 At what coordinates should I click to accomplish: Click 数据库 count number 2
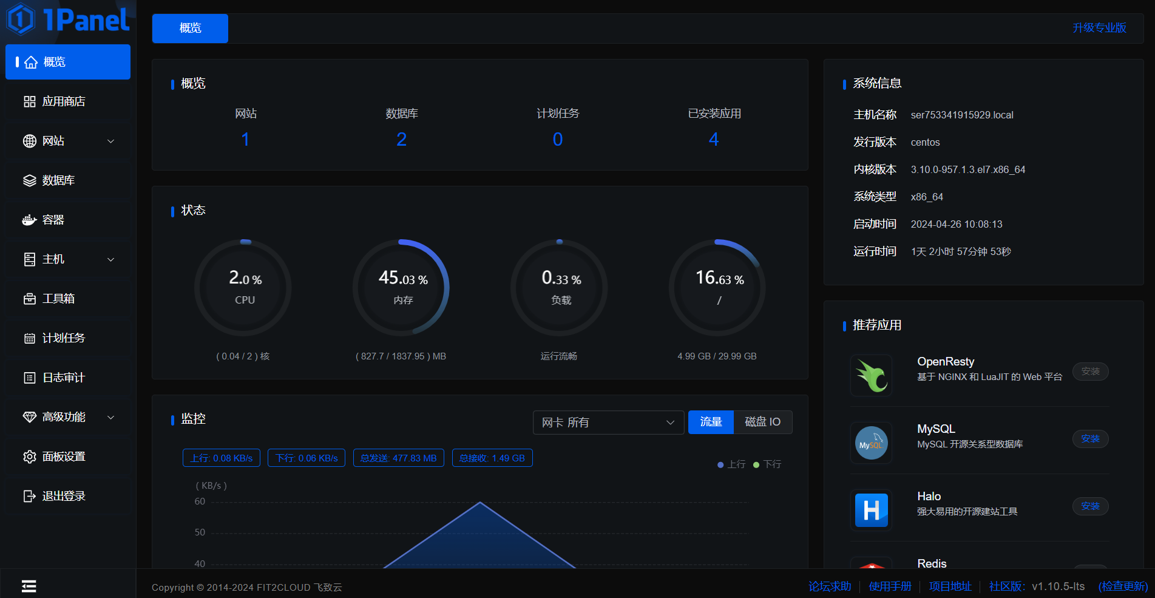[x=401, y=140]
